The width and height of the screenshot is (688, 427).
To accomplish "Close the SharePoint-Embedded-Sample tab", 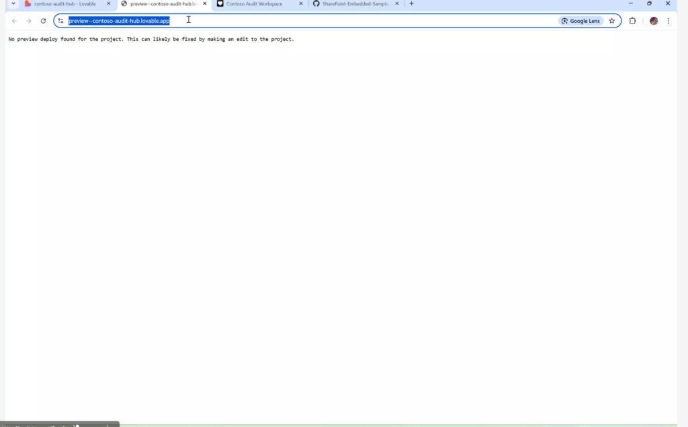I will [397, 3].
